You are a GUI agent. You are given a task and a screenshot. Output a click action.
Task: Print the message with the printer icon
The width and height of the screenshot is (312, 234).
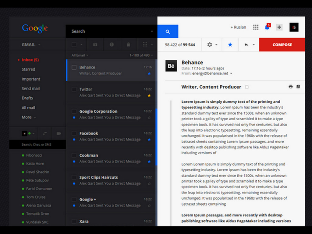pos(290,87)
